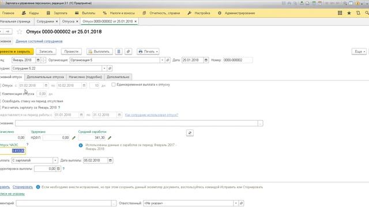Open calendar for work period end 31.12.2018
Viewport: 369px width, 207px height.
(119, 115)
